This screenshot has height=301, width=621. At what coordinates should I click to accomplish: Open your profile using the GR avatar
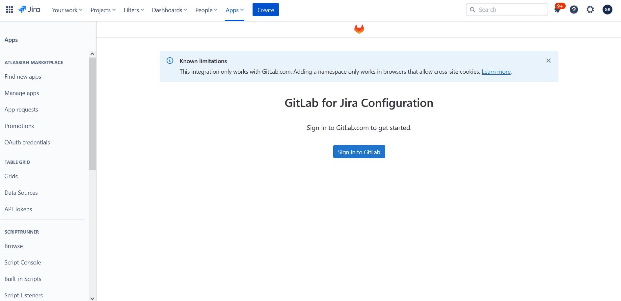click(x=607, y=10)
